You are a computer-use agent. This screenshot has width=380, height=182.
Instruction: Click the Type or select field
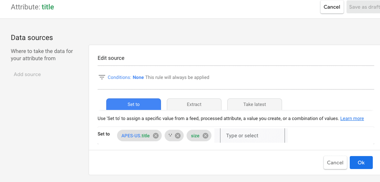point(252,136)
